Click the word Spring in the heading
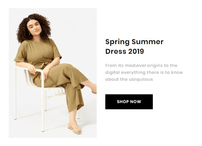The image size is (202, 146). pos(117,42)
